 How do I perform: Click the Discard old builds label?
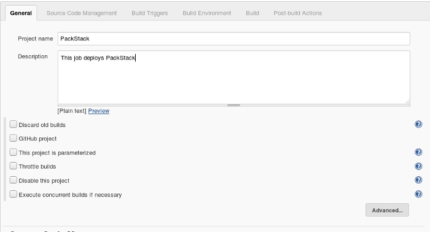pos(42,125)
